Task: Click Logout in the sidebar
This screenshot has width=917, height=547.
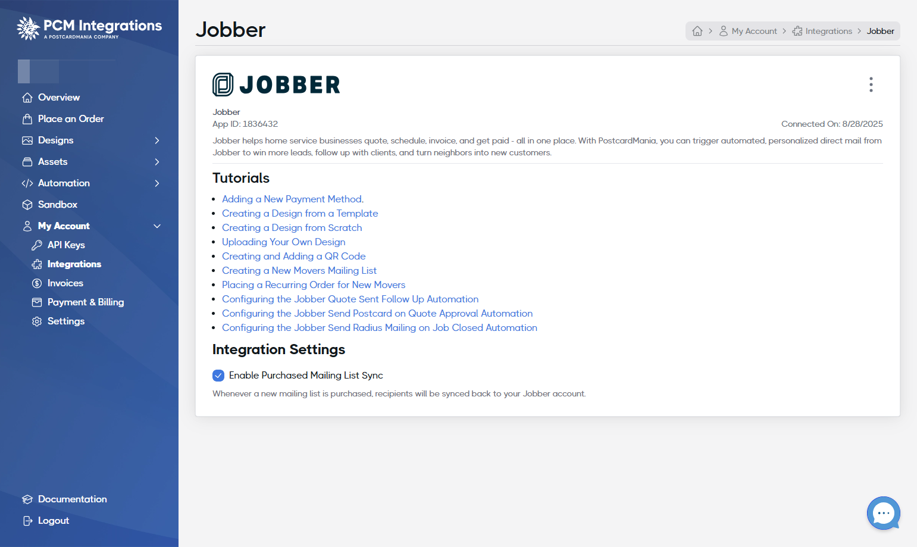Action: pos(54,521)
